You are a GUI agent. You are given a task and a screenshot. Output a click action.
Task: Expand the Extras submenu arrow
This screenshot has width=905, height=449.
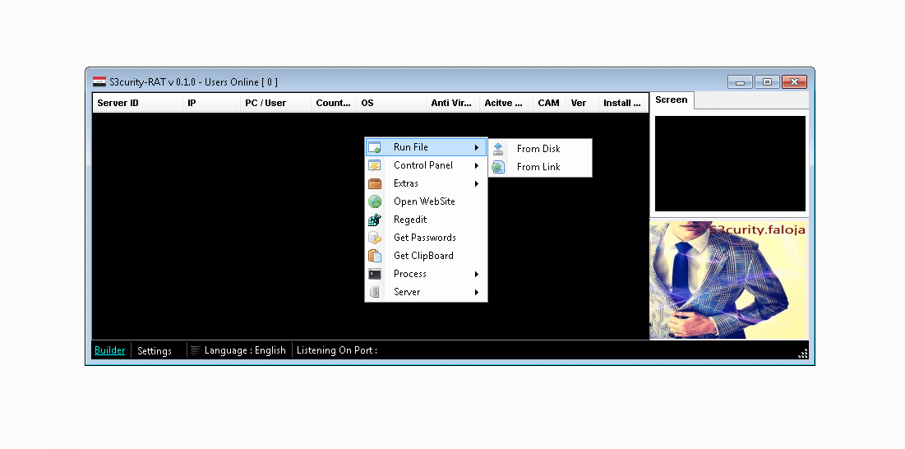(x=477, y=183)
